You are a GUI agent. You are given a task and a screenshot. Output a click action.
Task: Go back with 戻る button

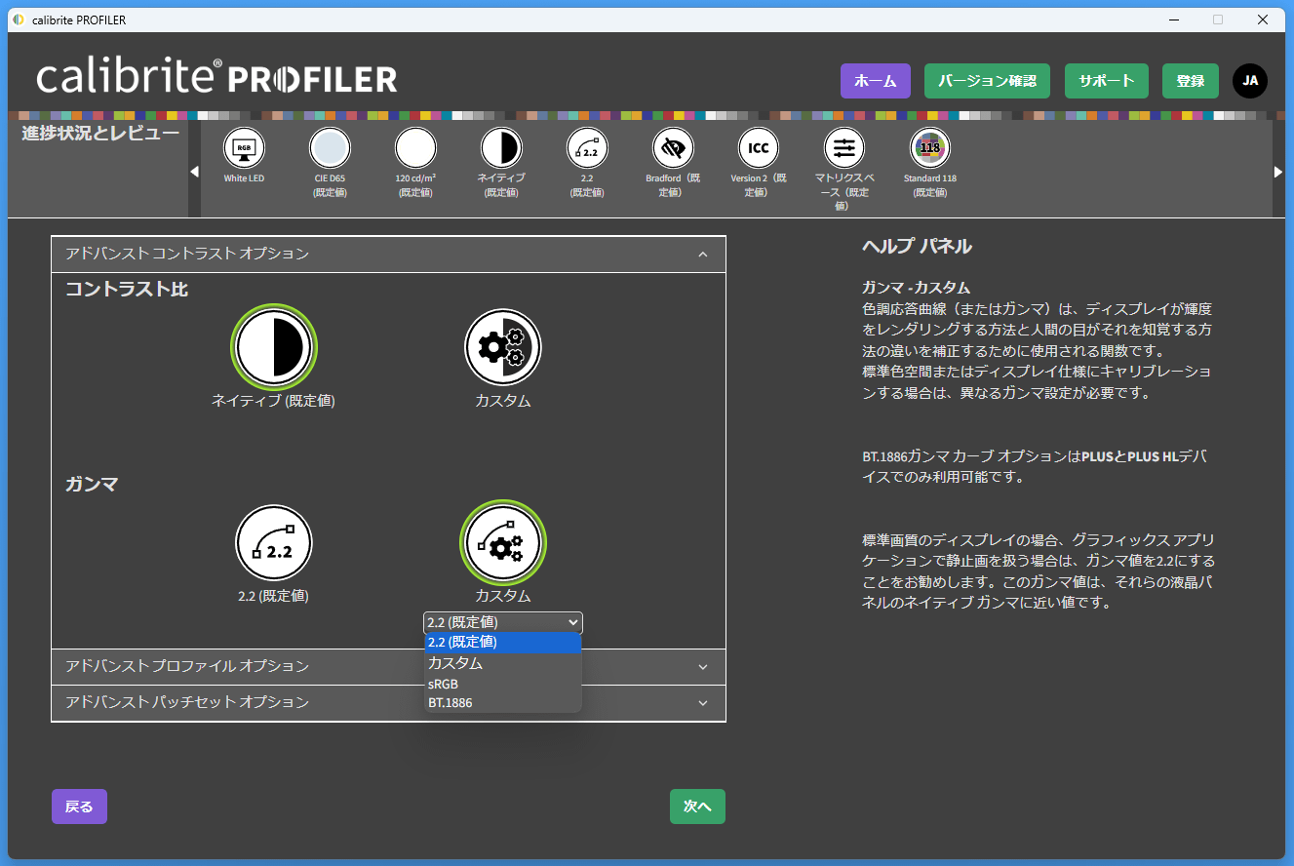click(79, 807)
